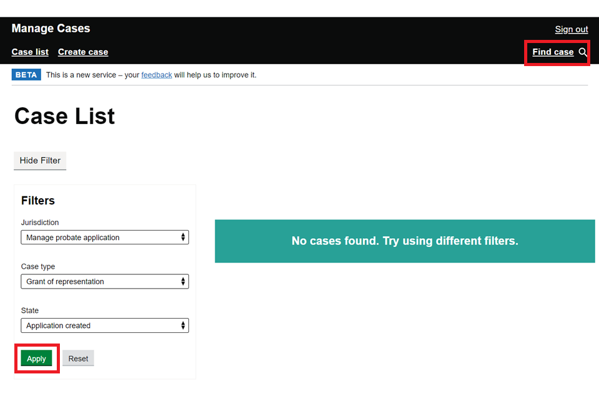Click the blue BETA tag
Image resolution: width=599 pixels, height=399 pixels.
point(26,75)
